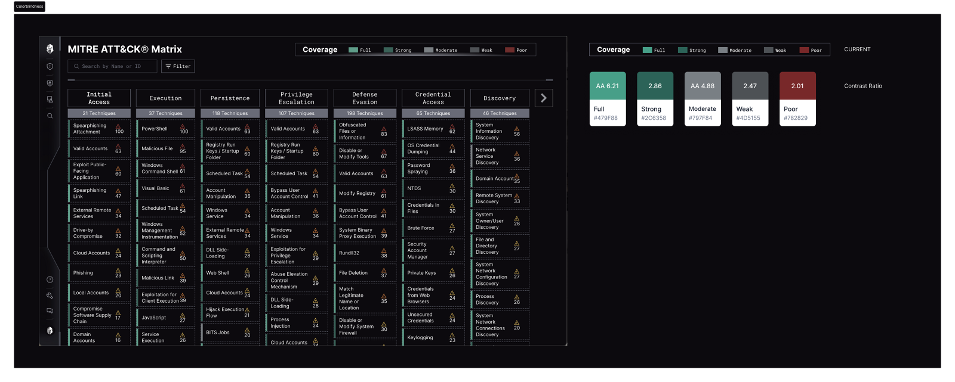Open the Unsecured Credentials card
Image resolution: width=955 pixels, height=382 pixels.
tap(433, 318)
